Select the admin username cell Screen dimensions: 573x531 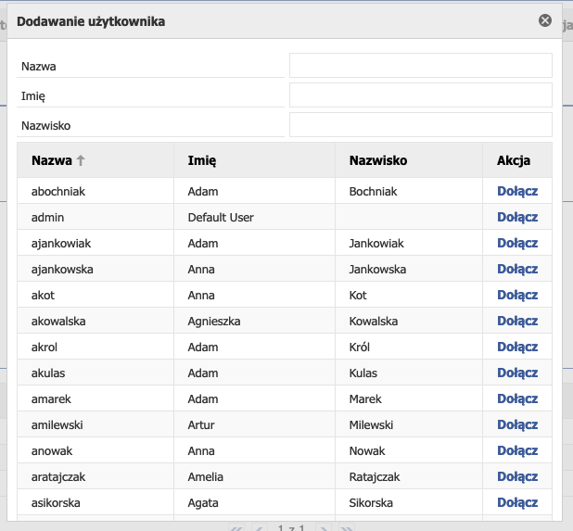(x=95, y=217)
